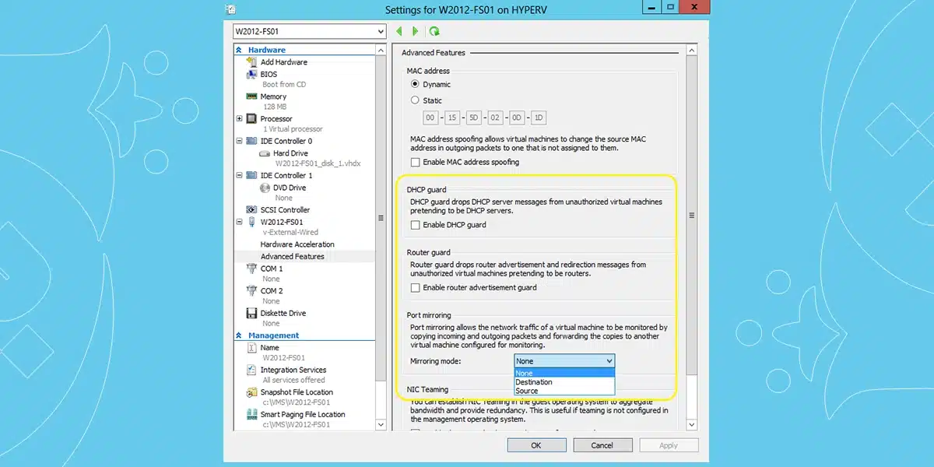Choose Source in the mirroring mode list

pos(527,391)
